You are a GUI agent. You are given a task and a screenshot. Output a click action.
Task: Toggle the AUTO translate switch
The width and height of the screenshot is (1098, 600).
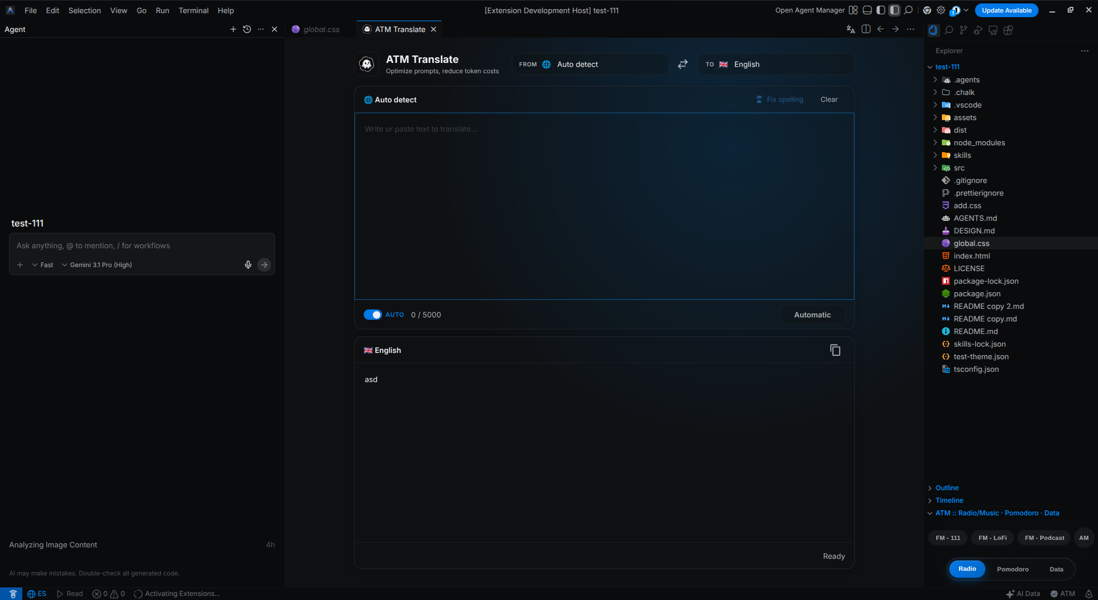tap(373, 315)
